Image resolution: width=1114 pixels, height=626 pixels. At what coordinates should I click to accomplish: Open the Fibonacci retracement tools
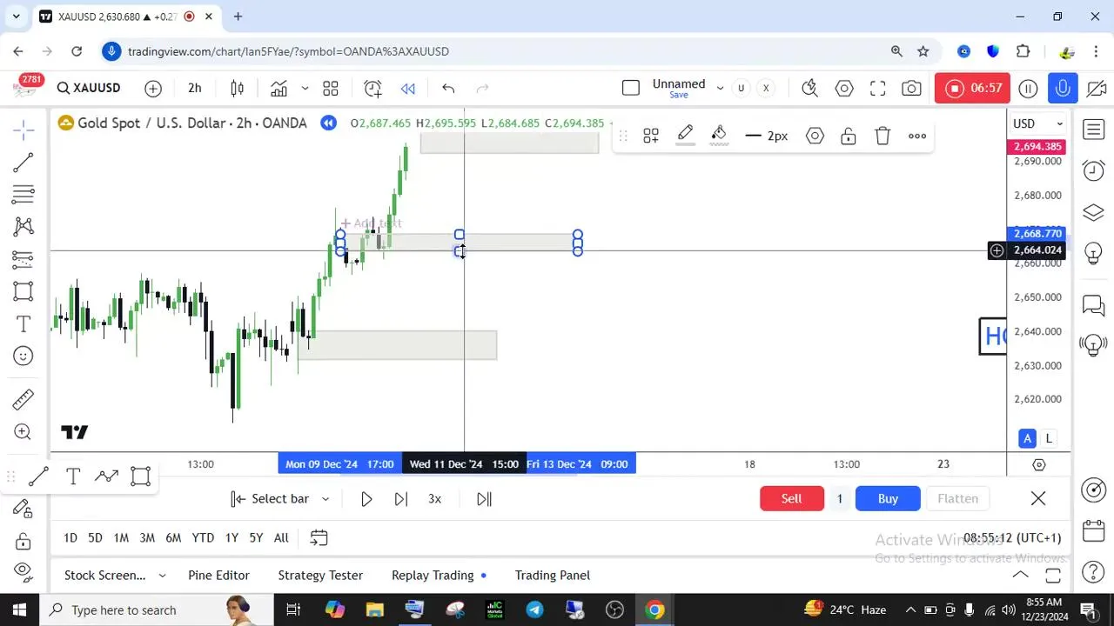tap(23, 195)
